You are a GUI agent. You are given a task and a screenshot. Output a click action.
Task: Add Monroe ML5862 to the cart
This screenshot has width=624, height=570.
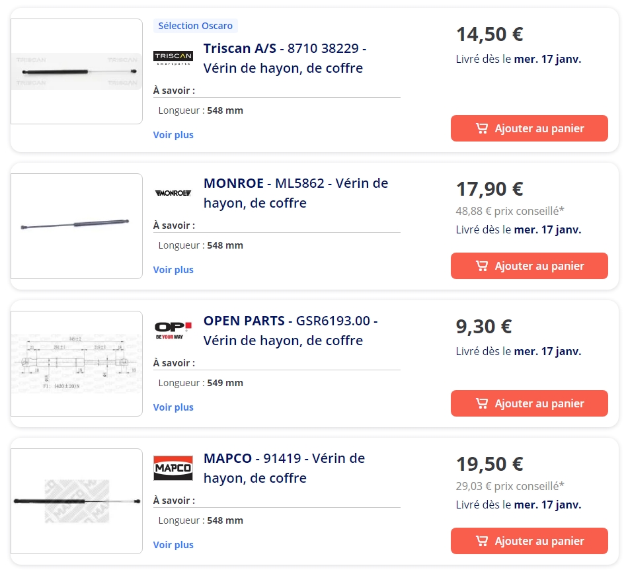pos(529,266)
